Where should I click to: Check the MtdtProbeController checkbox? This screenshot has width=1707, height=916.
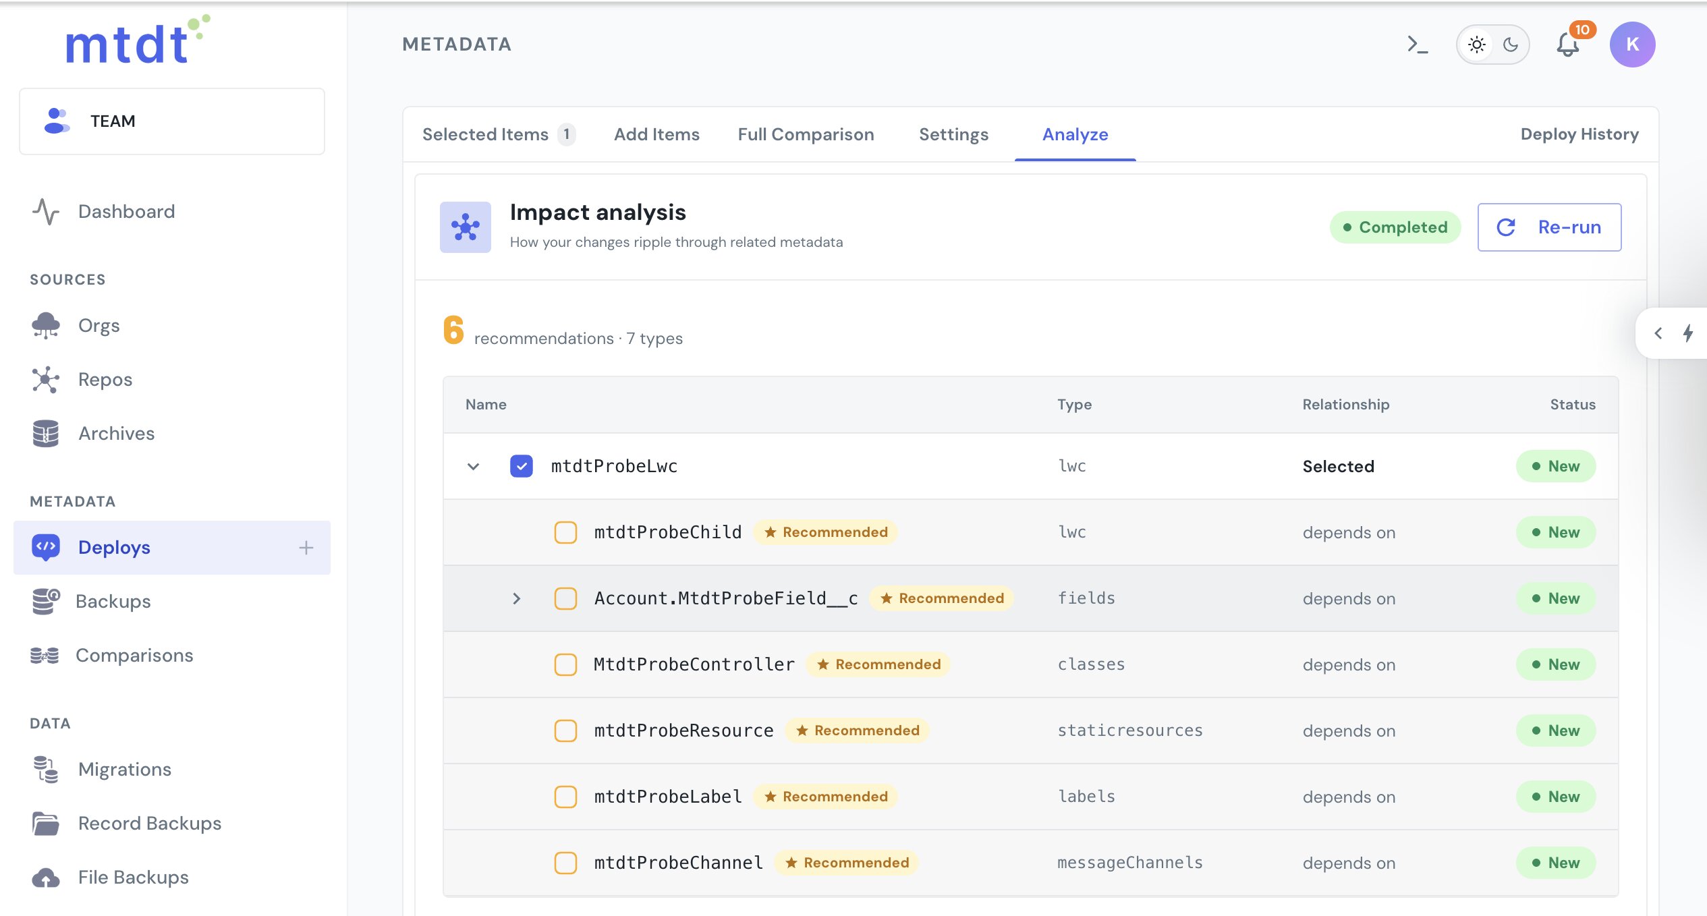click(565, 664)
